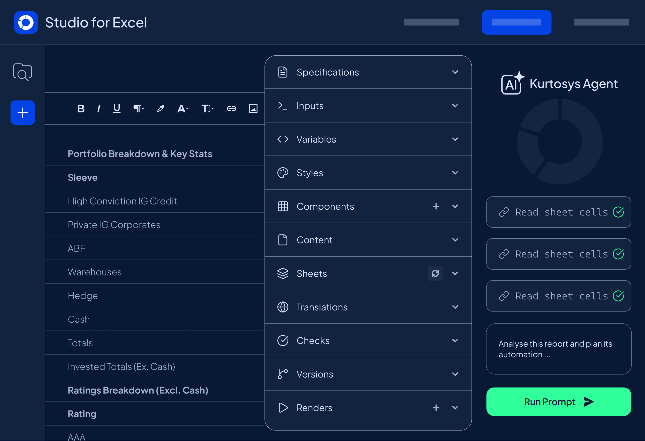The image size is (645, 441).
Task: Click the agent prompt text box
Action: (x=559, y=349)
